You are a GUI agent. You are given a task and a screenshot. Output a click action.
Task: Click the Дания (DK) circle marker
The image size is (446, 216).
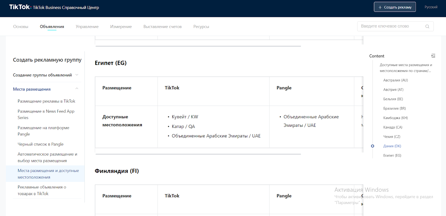[372, 146]
